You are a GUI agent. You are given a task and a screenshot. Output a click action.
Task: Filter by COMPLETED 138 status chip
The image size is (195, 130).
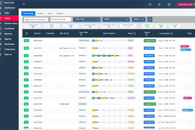click(x=147, y=26)
